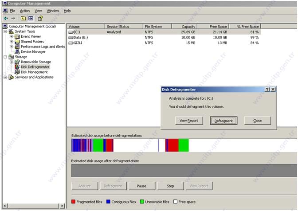Screen dimensions: 298x211
Task: Click the Computer Management title bar icon
Action: [x=5, y=3]
